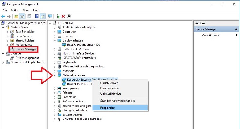Select the Task Scheduler clock icon
240x129 pixels.
point(12,32)
